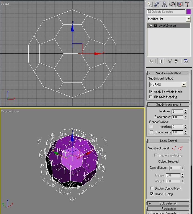Select MeshSmooth in the modifier stack
Image resolution: width=193 pixels, height=214 pixels.
click(x=167, y=26)
